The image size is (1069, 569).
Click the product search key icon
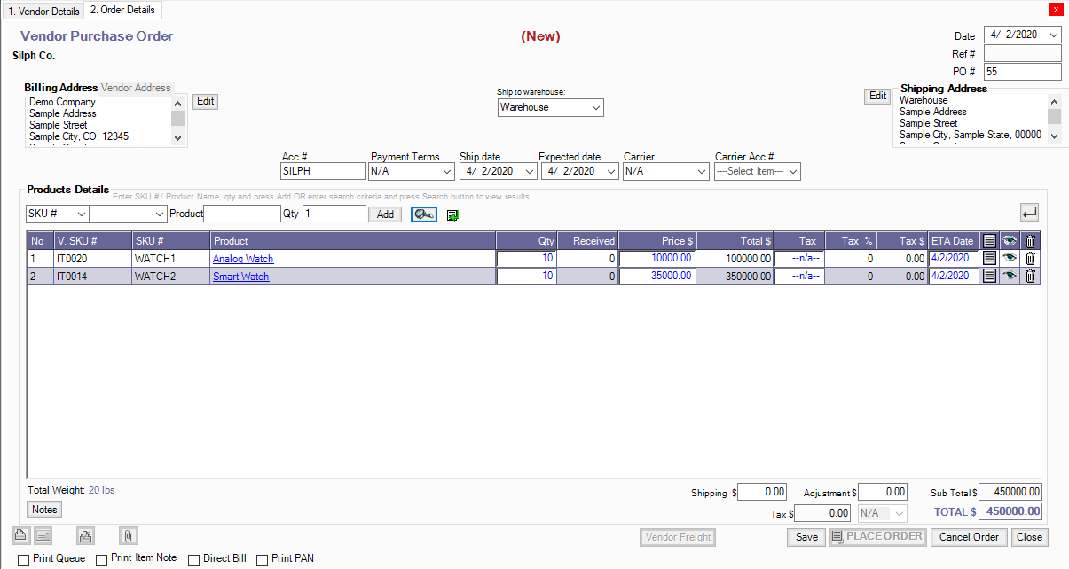pyautogui.click(x=424, y=214)
